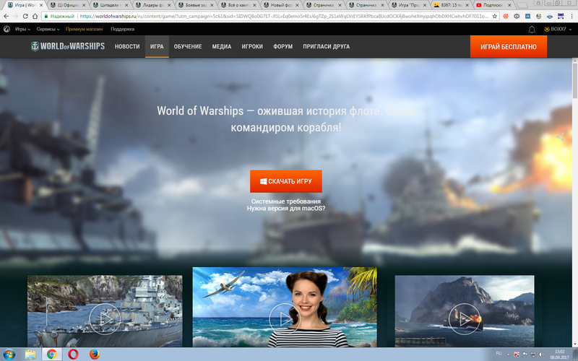Switch to the 'Цитадели' tab
Viewport: 578px width, 361px height.
point(111,5)
